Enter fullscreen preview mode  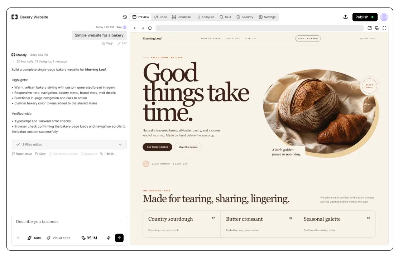384,28
